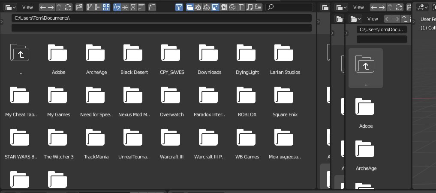Sort files by modification time, hourglass icon
This screenshot has height=193, width=436.
click(x=133, y=8)
